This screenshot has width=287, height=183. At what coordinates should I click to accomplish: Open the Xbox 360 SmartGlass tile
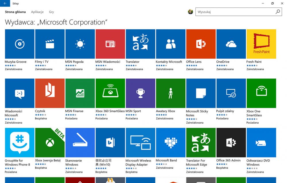(x=110, y=93)
